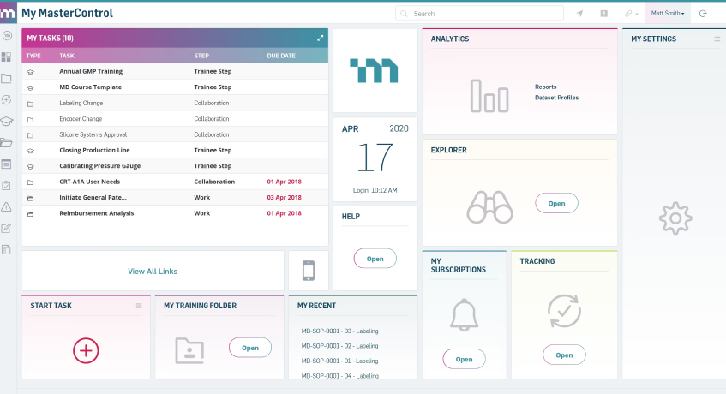726x394 pixels.
Task: Click the mobile phone icon tile
Action: [309, 271]
